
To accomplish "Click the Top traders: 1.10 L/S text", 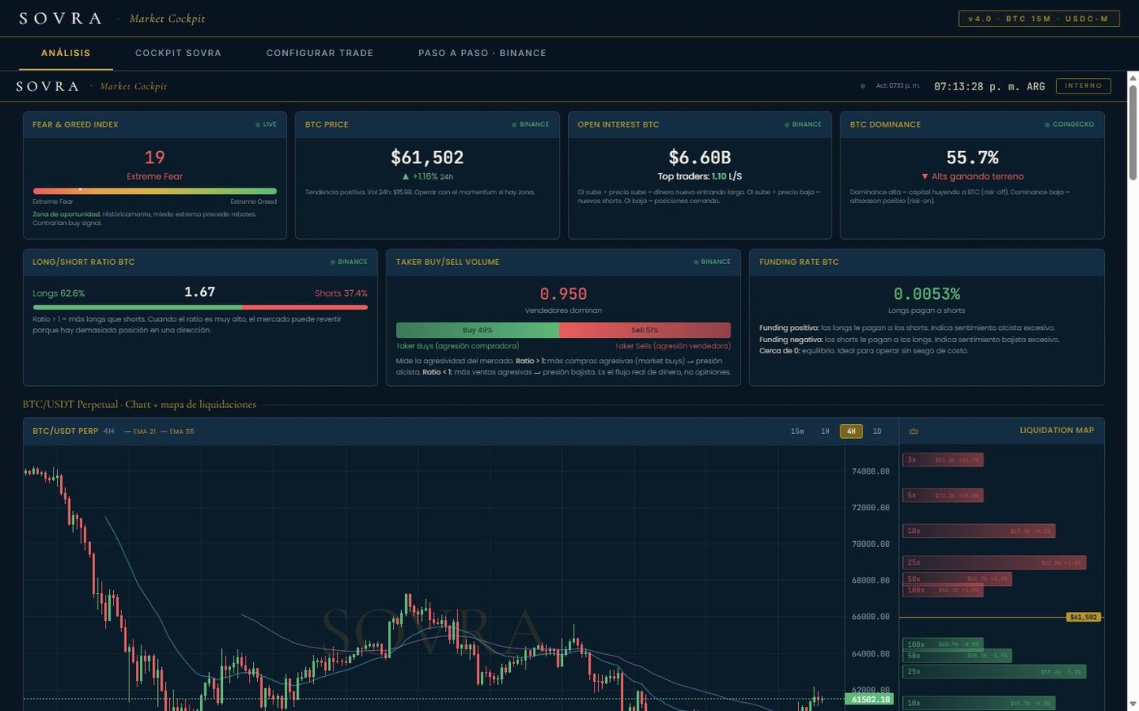I will coord(700,176).
